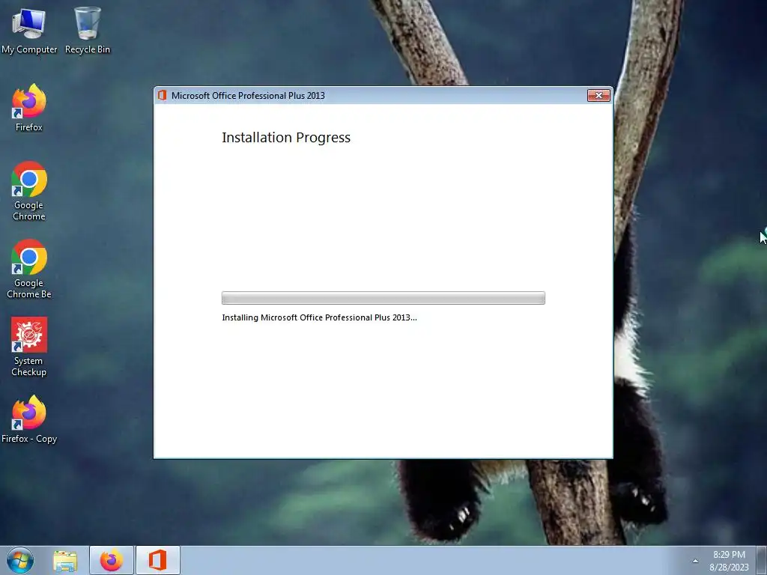767x575 pixels.
Task: Select the Recycle Bin desktop icon
Action: tap(88, 31)
